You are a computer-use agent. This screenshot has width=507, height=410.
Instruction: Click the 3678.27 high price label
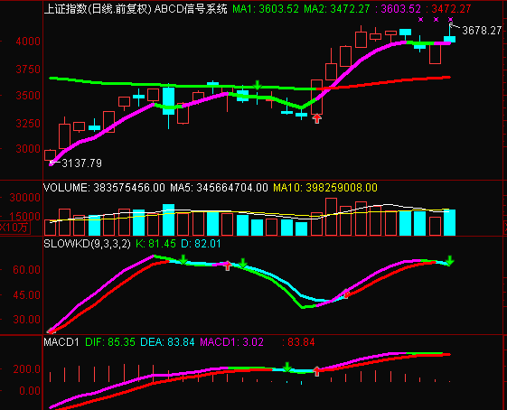(482, 31)
